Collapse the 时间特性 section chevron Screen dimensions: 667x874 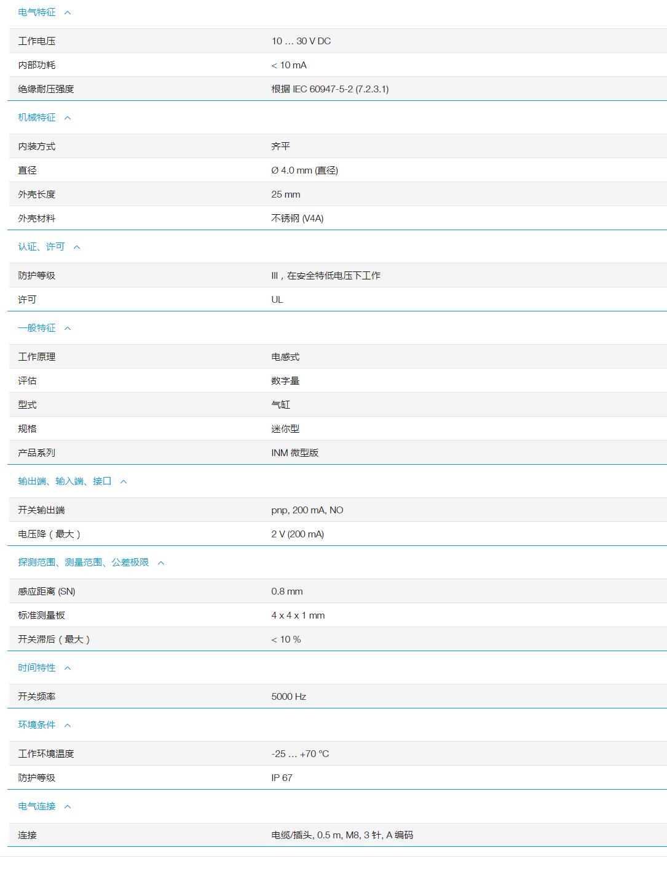pyautogui.click(x=68, y=668)
